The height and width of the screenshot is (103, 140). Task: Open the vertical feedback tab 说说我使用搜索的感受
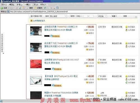click(2, 43)
